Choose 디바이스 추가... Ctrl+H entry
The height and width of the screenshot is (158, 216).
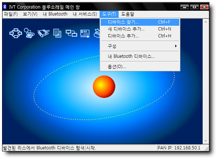coord(140,36)
